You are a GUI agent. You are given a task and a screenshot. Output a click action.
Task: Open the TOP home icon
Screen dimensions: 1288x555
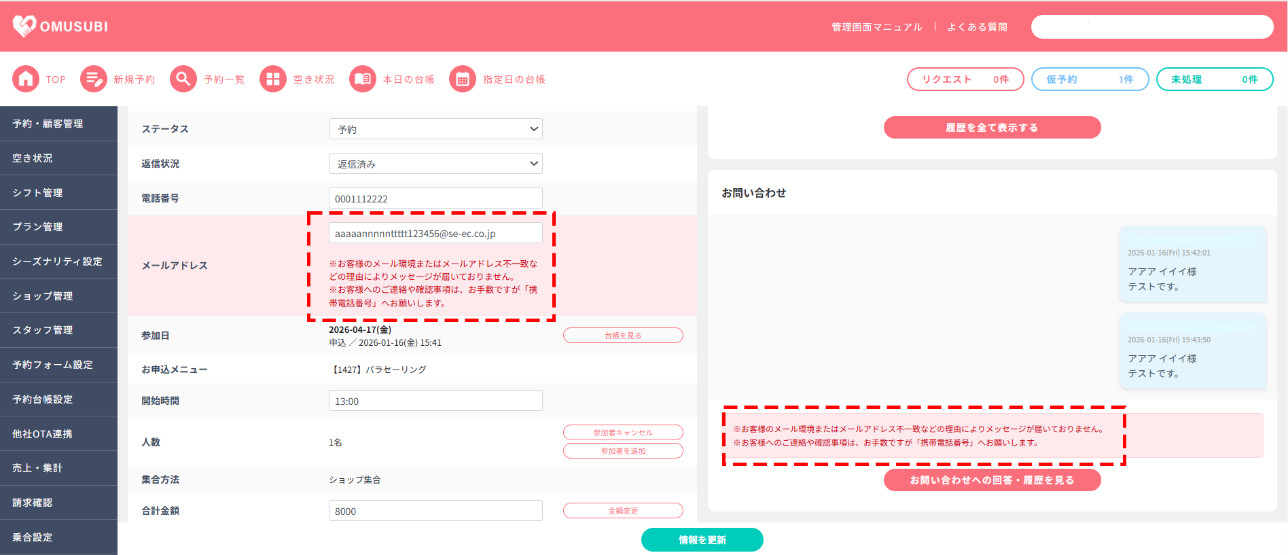[26, 79]
